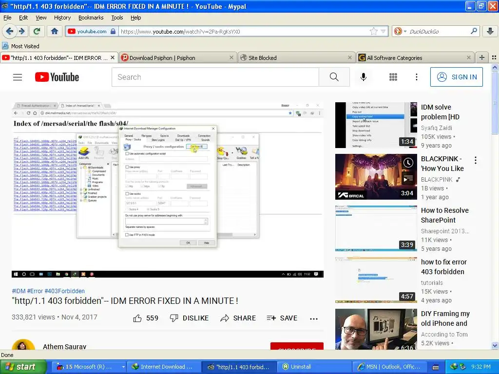Image resolution: width=499 pixels, height=374 pixels.
Task: Open How to Resolve SharePoint video title
Action: pos(444,215)
